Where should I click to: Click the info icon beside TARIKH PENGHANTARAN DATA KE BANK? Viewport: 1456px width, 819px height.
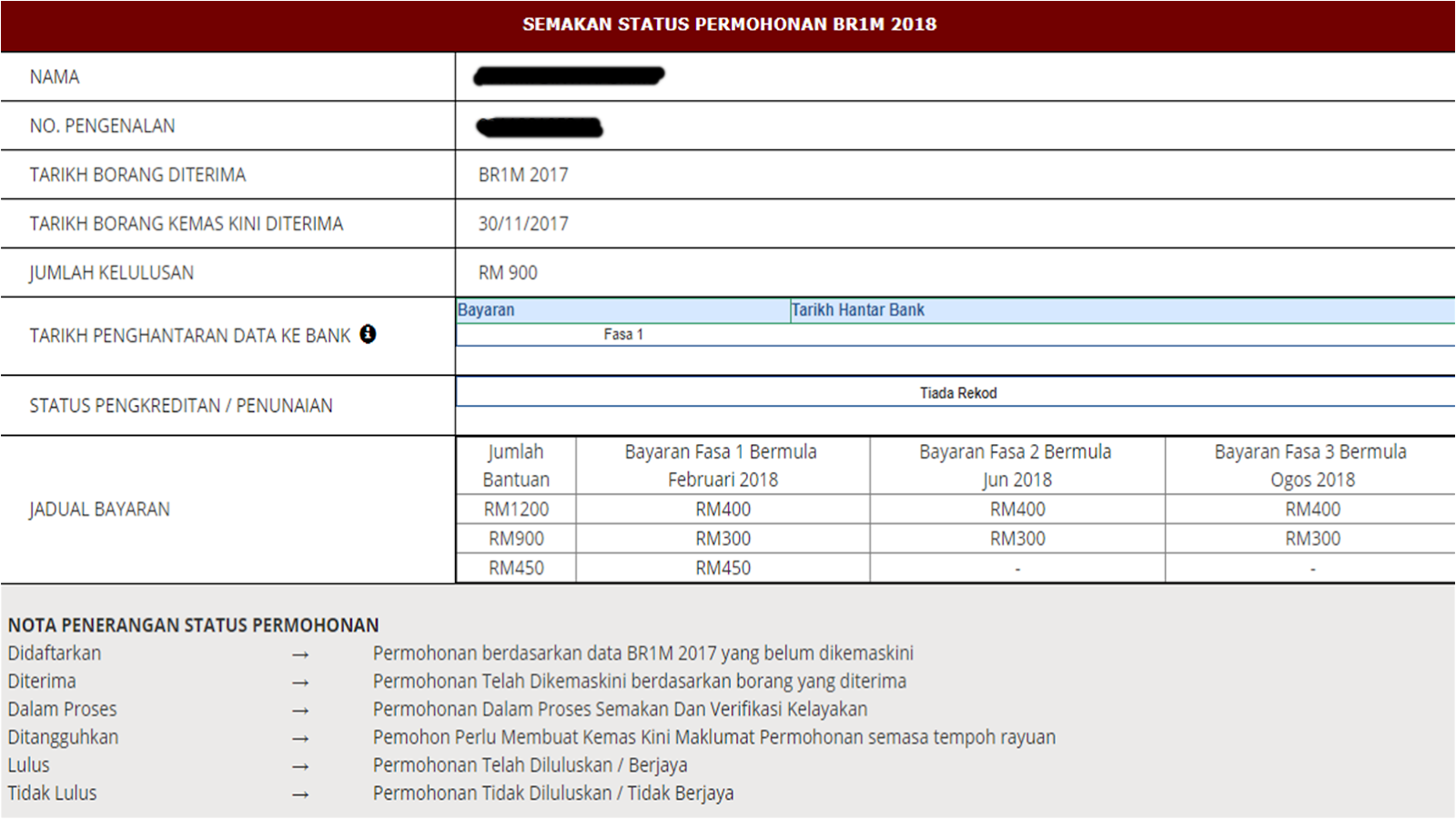368,334
